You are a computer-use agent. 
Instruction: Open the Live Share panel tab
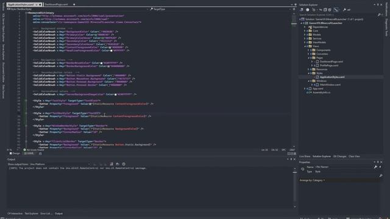click(x=305, y=156)
